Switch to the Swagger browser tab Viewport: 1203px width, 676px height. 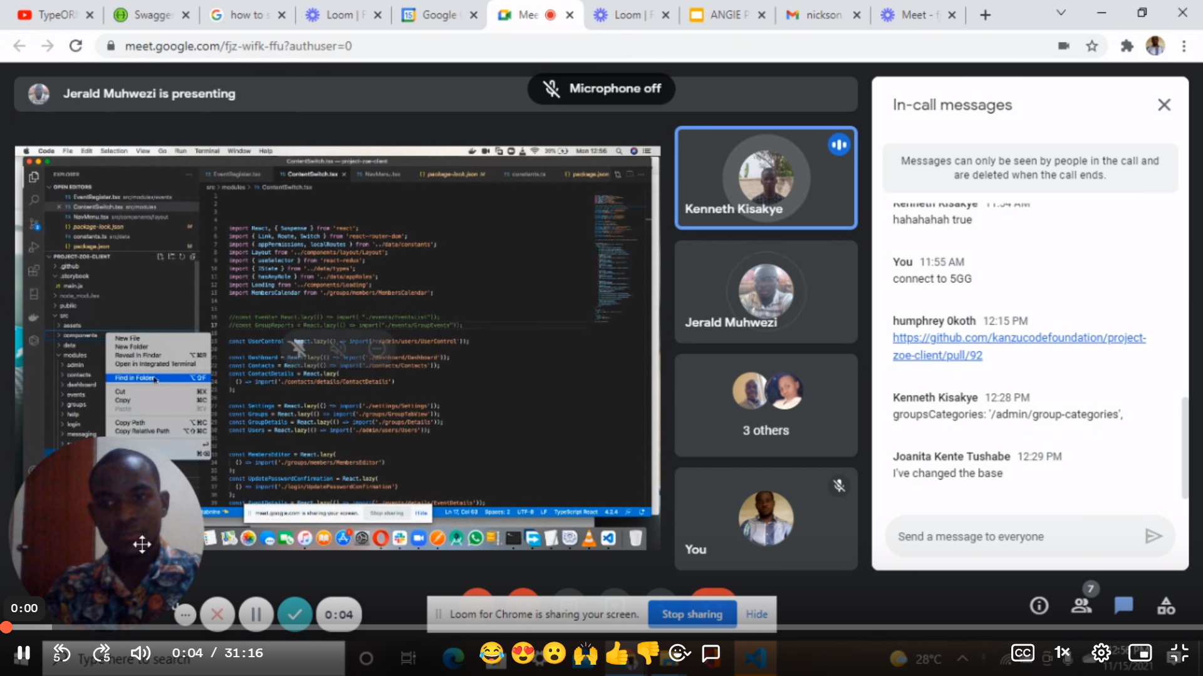(152, 14)
